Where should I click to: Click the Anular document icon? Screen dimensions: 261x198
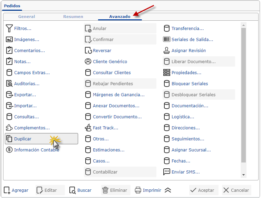[x=88, y=28]
